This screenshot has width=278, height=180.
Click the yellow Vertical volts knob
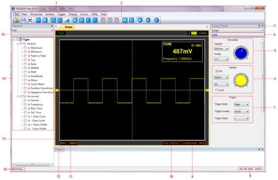coord(241,80)
